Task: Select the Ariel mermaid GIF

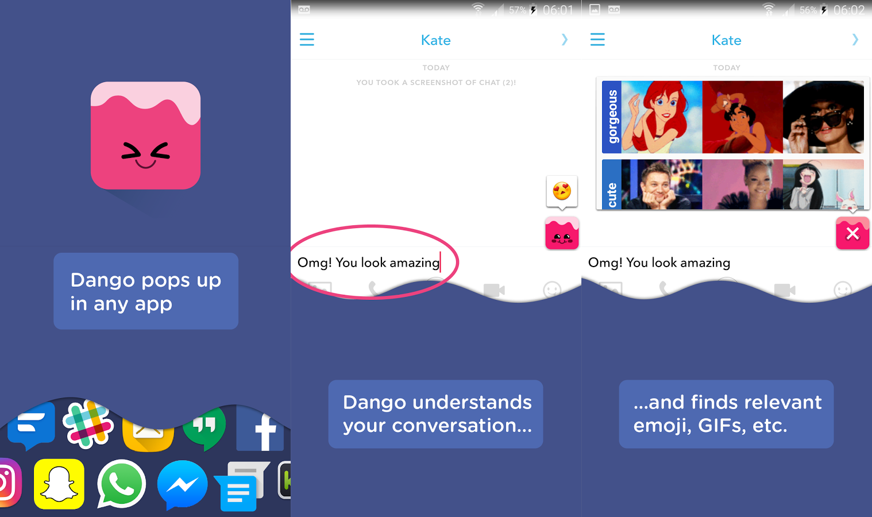Action: (662, 117)
